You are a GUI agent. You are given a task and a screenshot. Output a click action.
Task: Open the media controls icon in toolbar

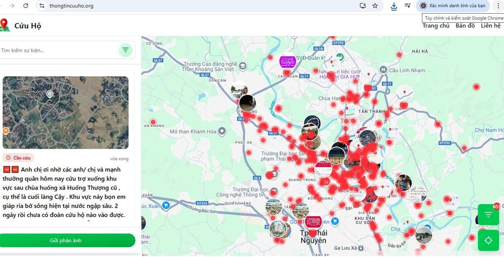[408, 6]
